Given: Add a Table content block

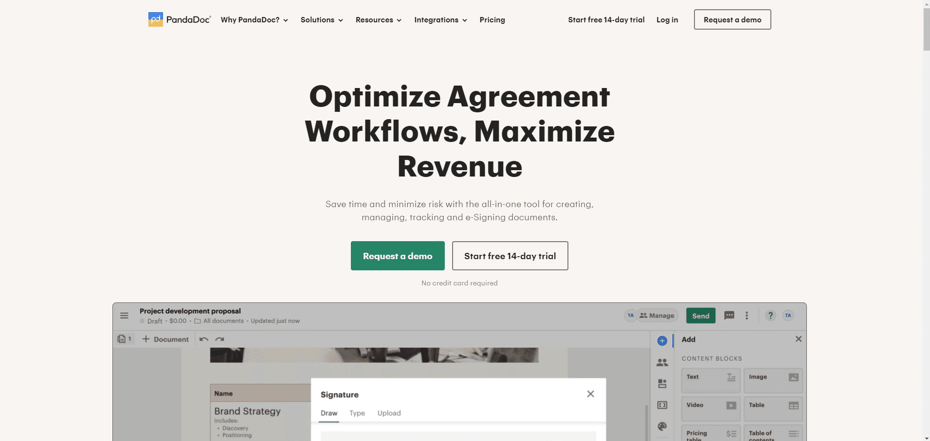Looking at the screenshot, I should [x=773, y=408].
